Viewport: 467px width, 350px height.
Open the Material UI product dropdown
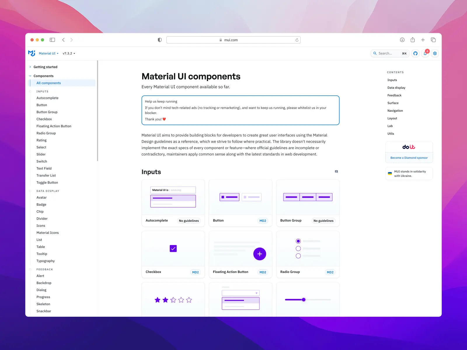(x=48, y=53)
